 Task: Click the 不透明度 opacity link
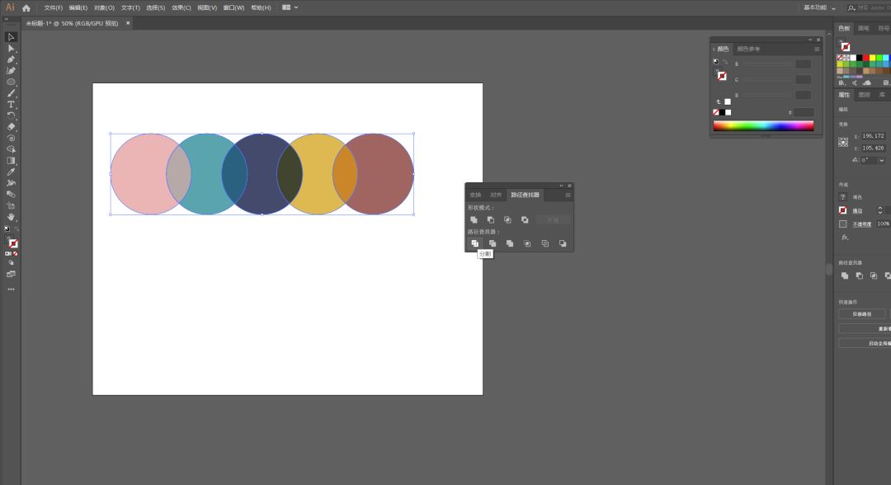[862, 224]
